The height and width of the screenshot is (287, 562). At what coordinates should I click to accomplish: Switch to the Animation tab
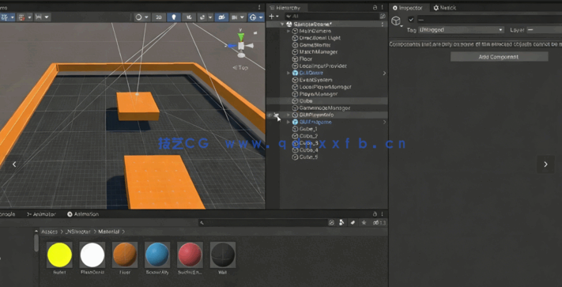coord(83,214)
